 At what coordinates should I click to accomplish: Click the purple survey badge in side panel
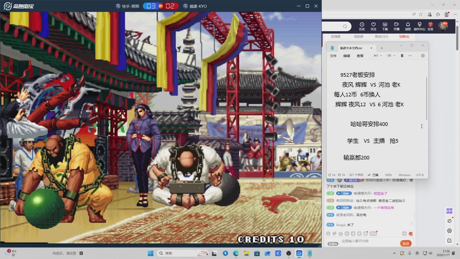450,211
